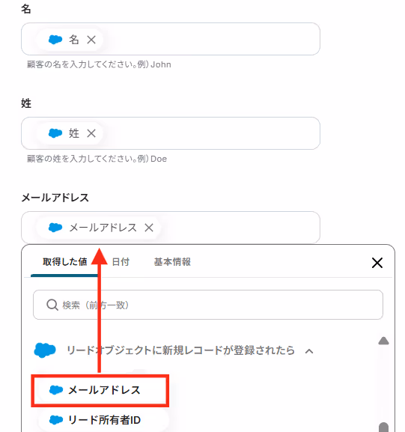This screenshot has width=405, height=432.
Task: Select メールアドレス from the value list
Action: [100, 390]
